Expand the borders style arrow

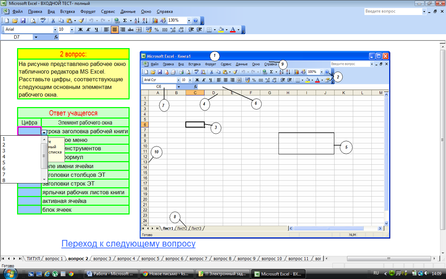(x=214, y=30)
